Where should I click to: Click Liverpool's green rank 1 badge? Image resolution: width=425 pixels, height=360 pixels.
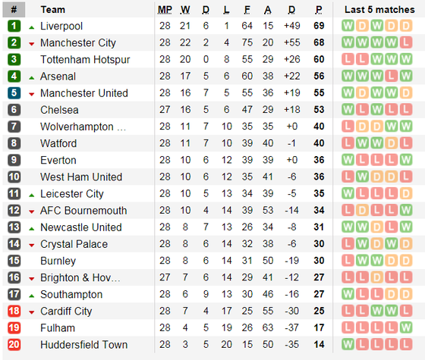pos(14,26)
